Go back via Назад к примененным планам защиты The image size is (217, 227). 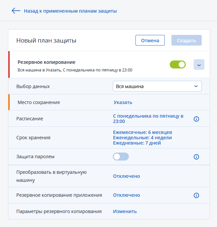[x=70, y=11]
